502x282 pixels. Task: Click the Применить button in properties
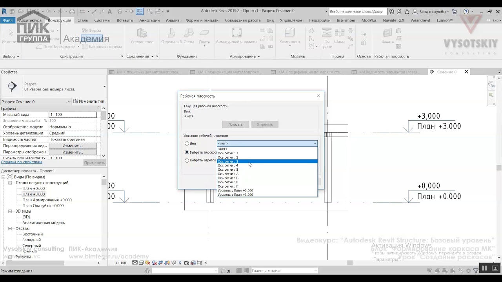pos(94,163)
